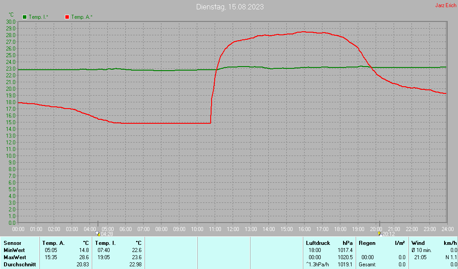
Task: Click the 'hPa' pressure unit label
Action: [348, 243]
